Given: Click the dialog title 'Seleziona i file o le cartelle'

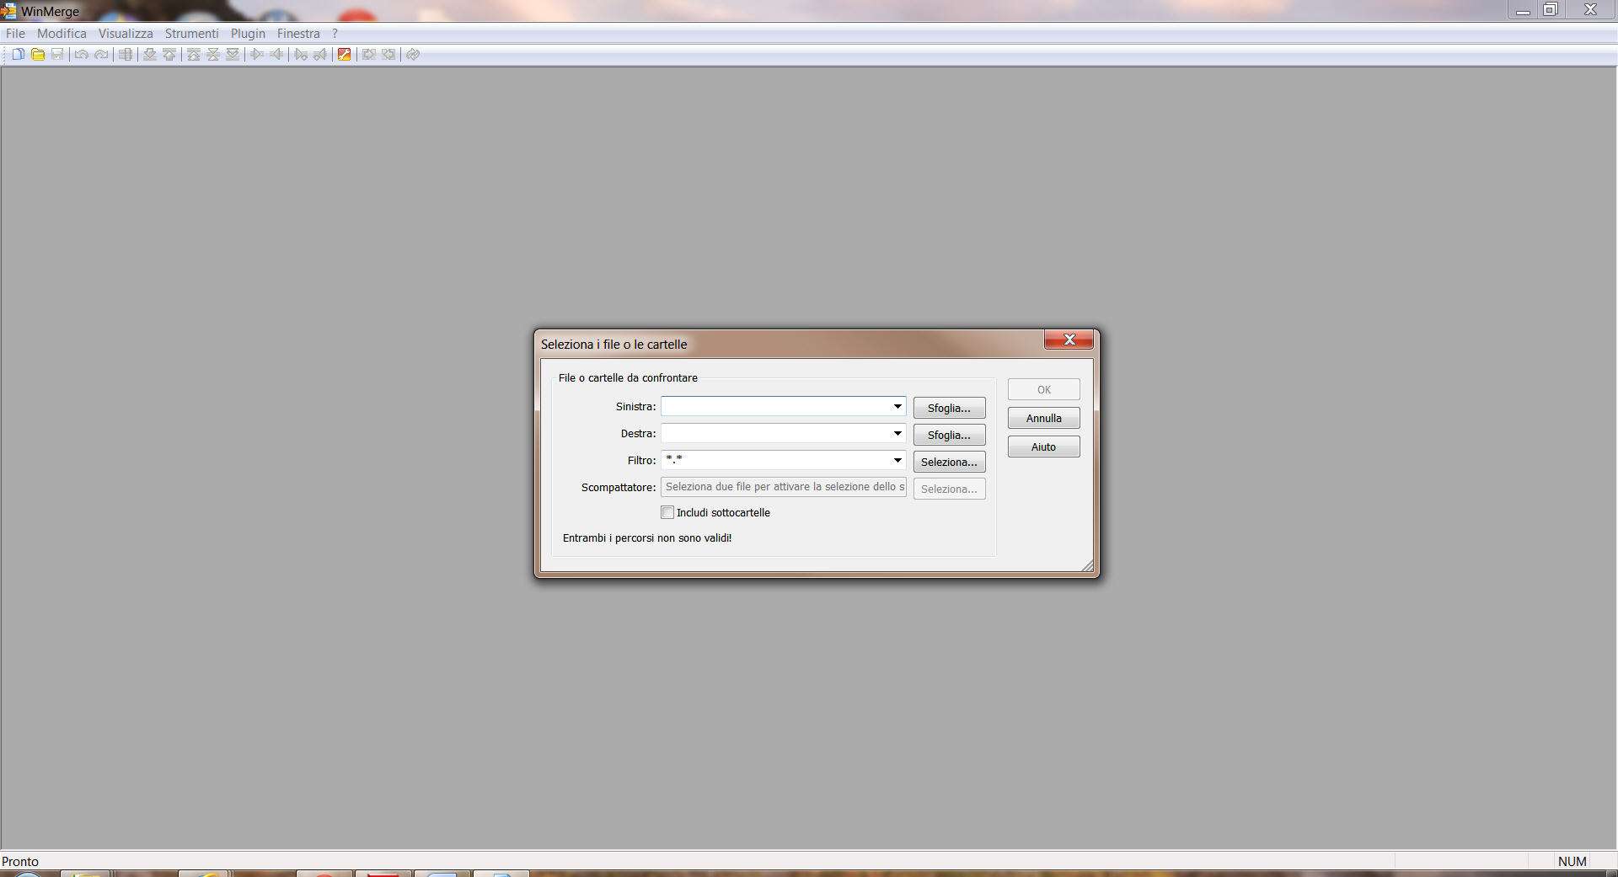Looking at the screenshot, I should 613,344.
